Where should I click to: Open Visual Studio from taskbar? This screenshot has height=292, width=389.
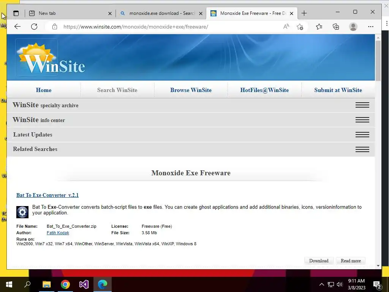[84, 284]
